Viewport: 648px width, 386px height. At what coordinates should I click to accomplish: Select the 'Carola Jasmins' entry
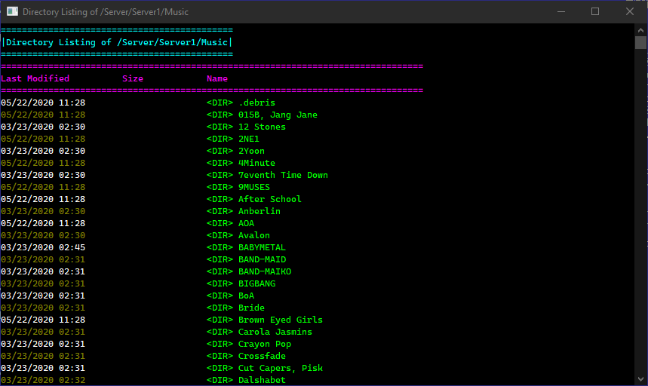coord(275,332)
